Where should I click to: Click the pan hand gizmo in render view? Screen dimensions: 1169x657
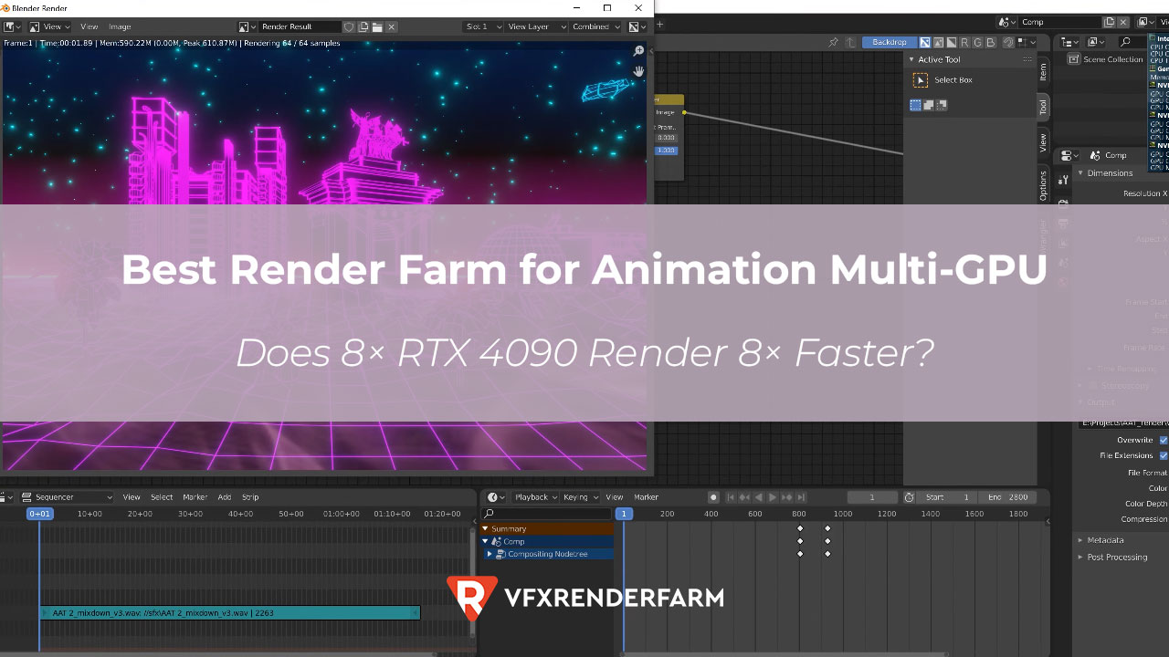(638, 70)
